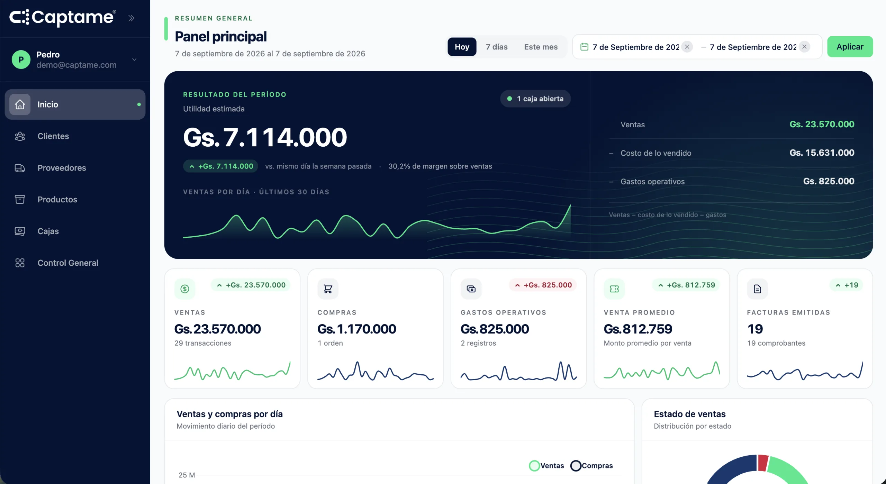Image resolution: width=886 pixels, height=484 pixels.
Task: Open the Inicio home icon
Action: pos(20,104)
